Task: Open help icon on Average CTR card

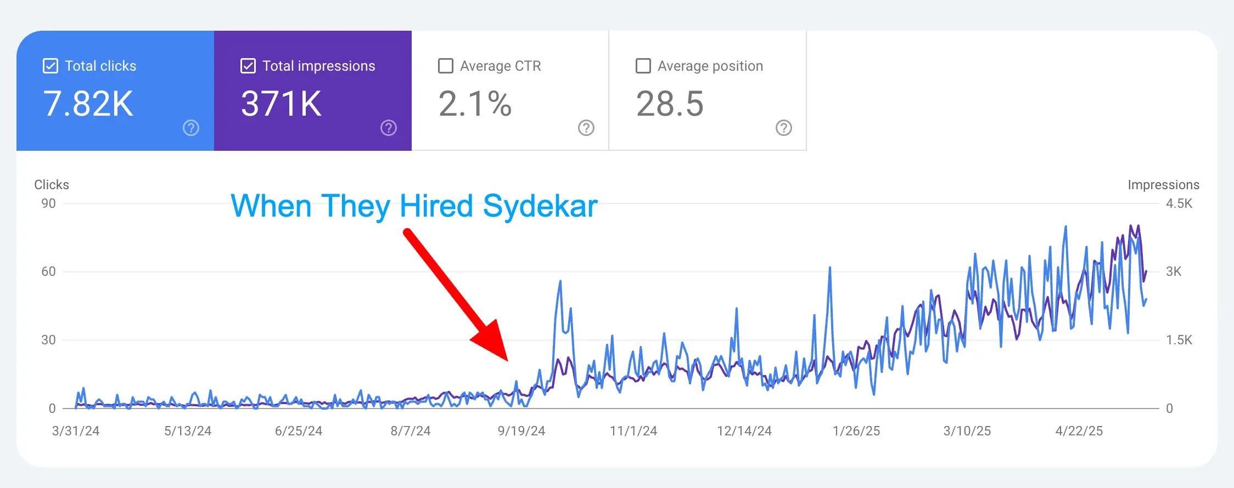Action: click(586, 128)
